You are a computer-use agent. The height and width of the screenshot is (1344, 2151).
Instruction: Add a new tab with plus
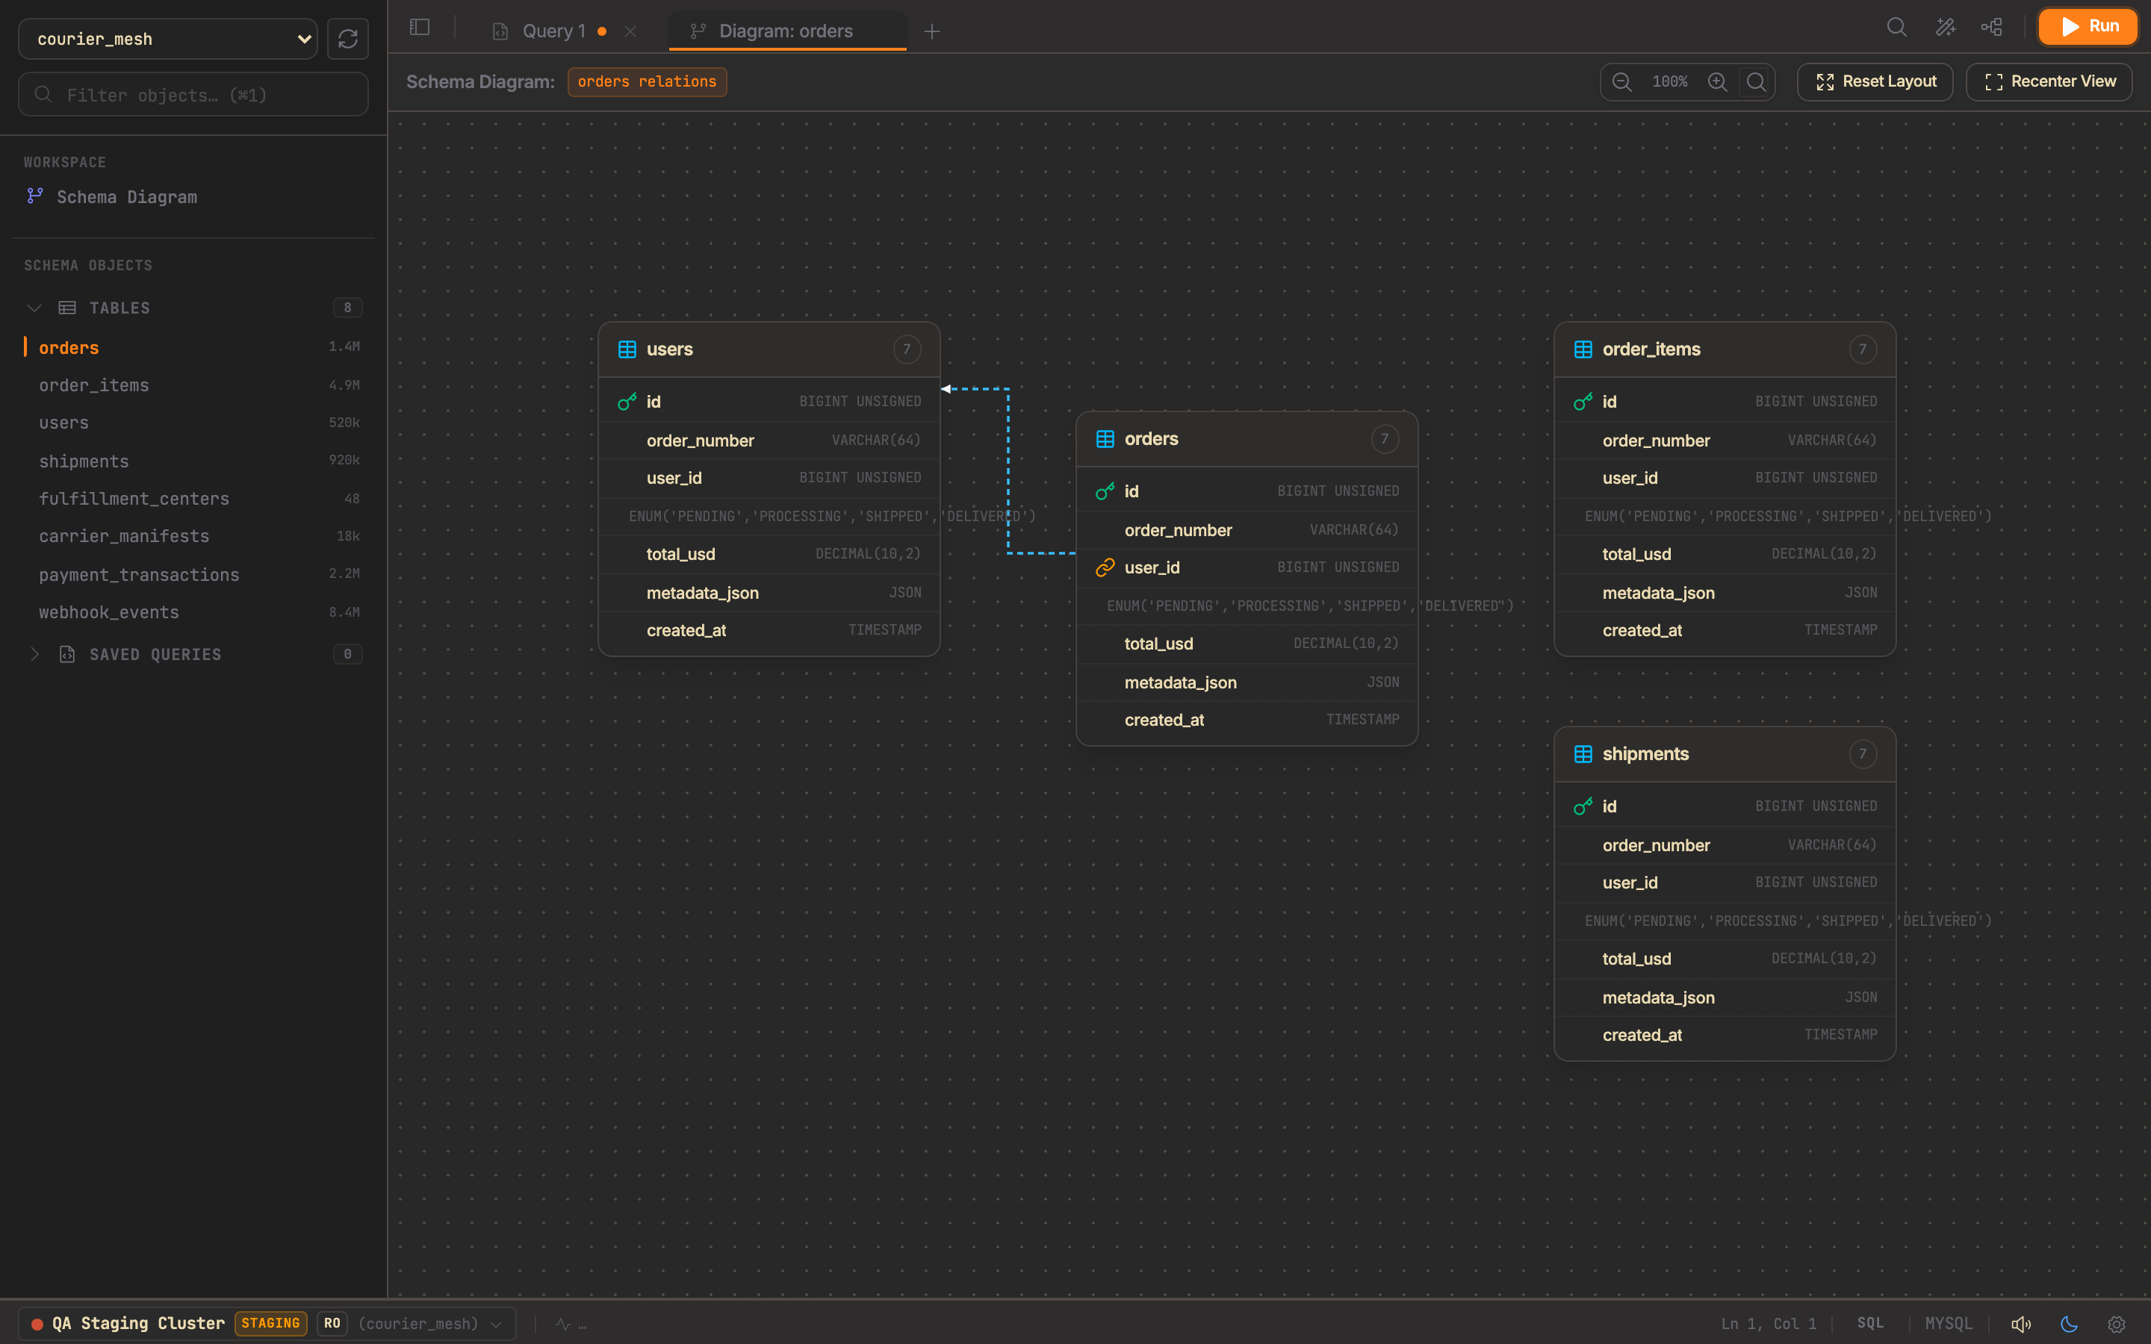931,31
